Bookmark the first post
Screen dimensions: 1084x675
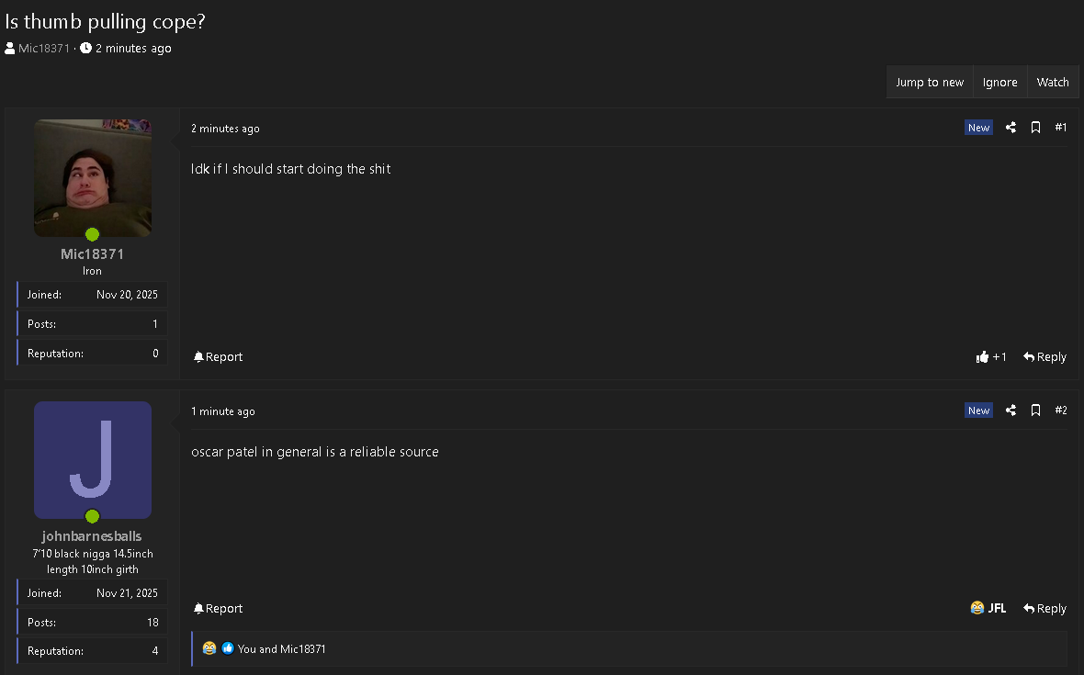click(x=1035, y=128)
